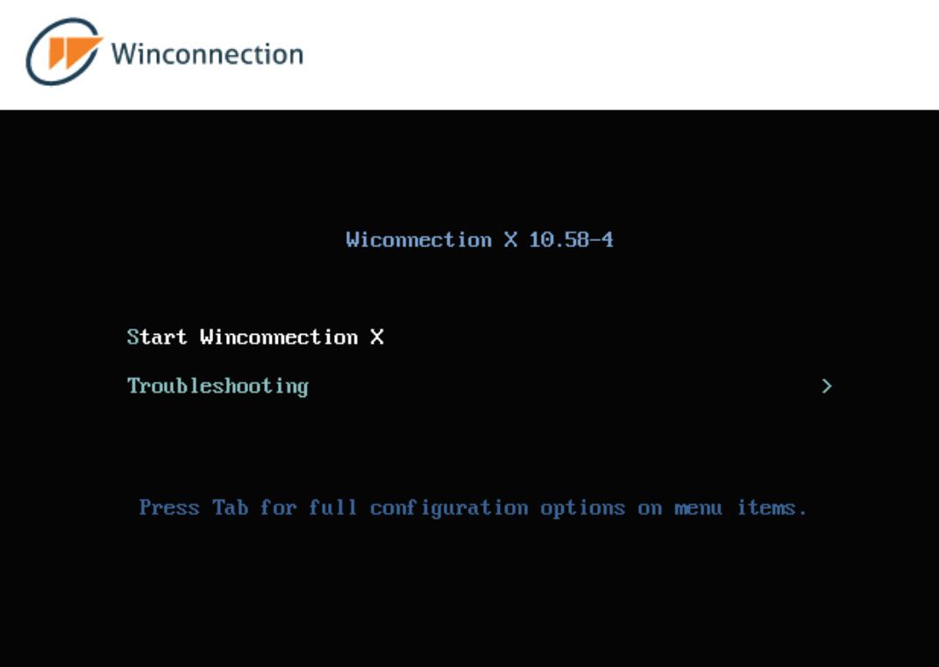This screenshot has width=939, height=667.
Task: Click the X at end of Start entry
Action: (377, 337)
